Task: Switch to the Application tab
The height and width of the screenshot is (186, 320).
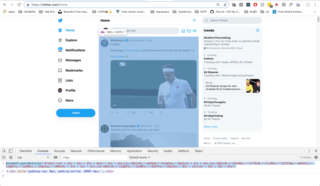Action: click(134, 151)
